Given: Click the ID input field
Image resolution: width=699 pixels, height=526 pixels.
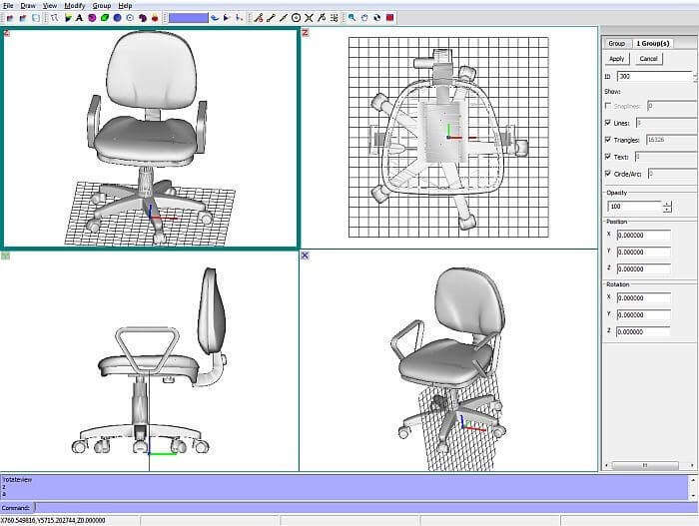Looking at the screenshot, I should coord(655,76).
